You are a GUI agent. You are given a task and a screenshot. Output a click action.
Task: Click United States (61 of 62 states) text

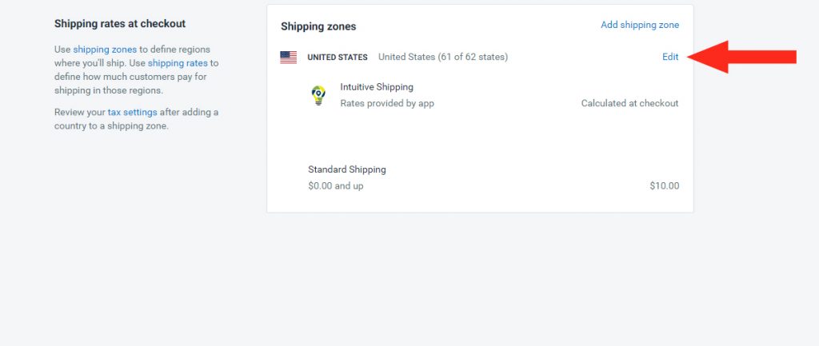[443, 57]
